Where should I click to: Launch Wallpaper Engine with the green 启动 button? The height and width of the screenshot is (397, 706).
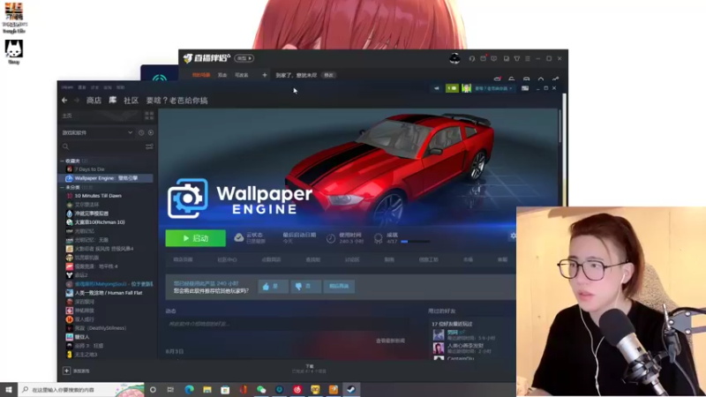[195, 238]
